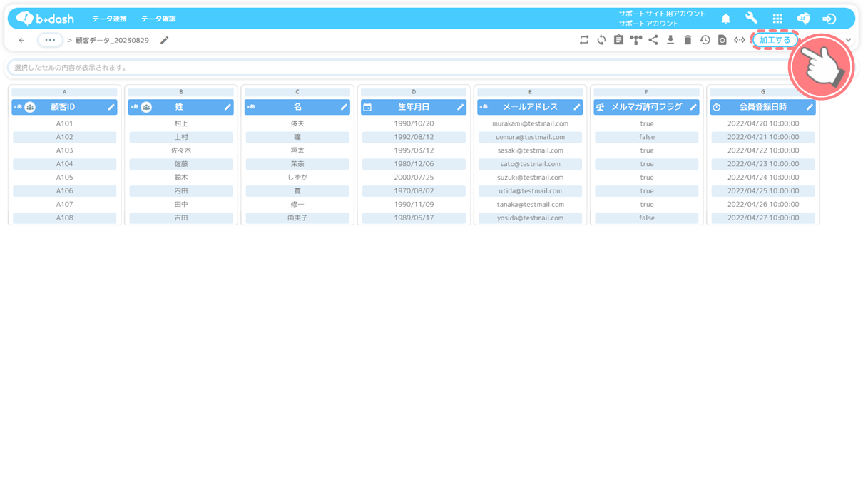Select the 2022/04/27 10:00:00 cell
Viewport: 863px width, 485px height.
point(762,218)
